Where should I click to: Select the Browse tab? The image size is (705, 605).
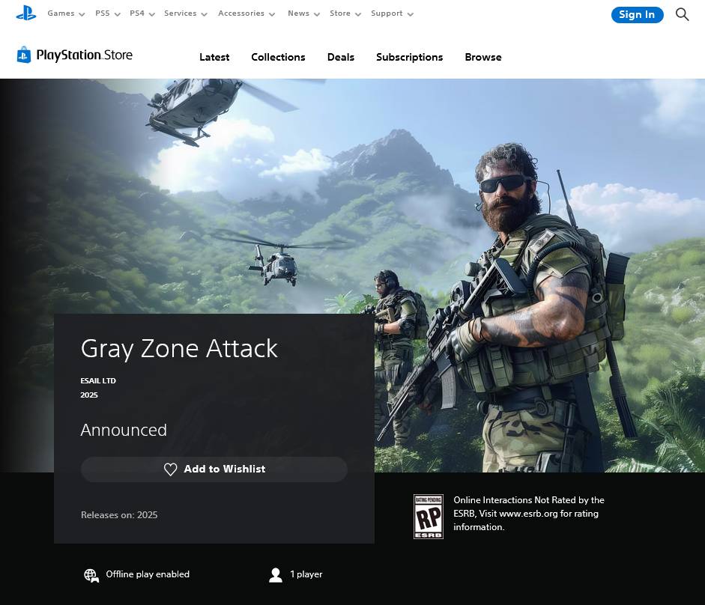click(x=483, y=57)
